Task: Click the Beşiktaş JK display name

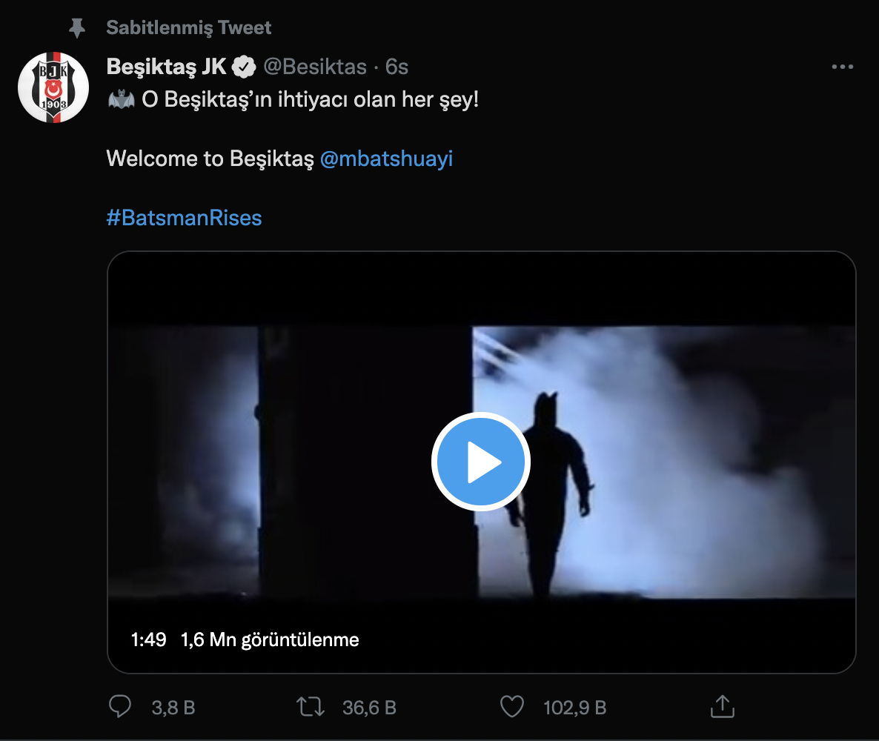Action: click(166, 67)
